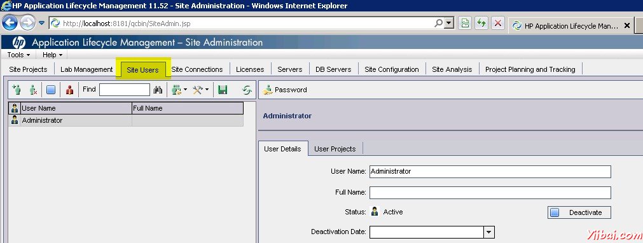Select the User Details tab
643x243 pixels.
[282, 149]
